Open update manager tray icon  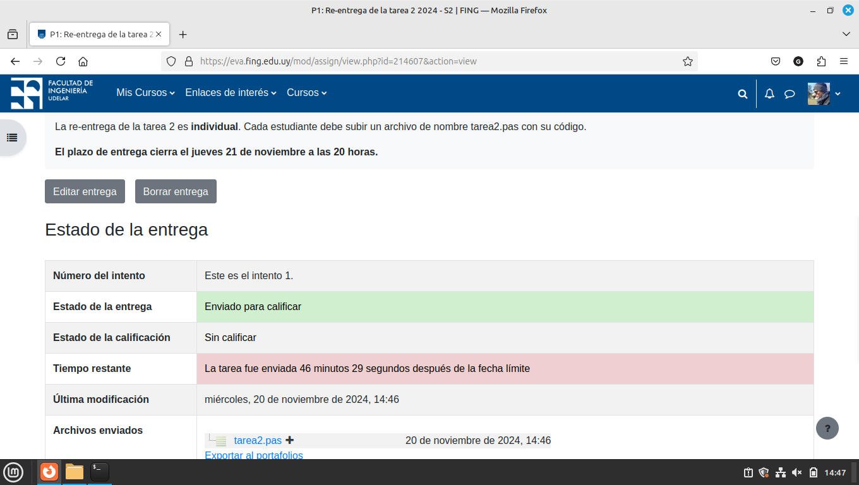(748, 472)
